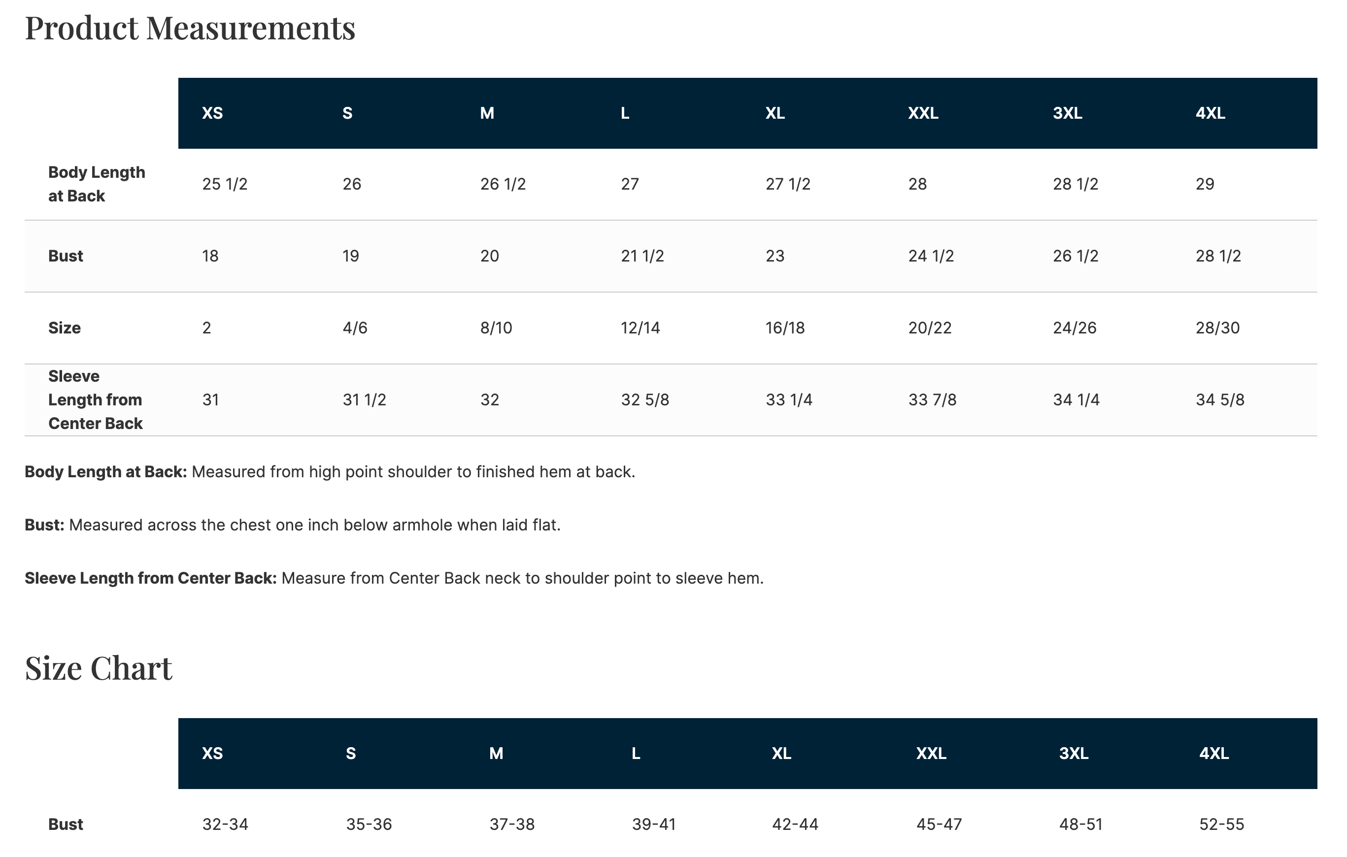Click the 21 1/2 bust value for L
Screen dimensions: 1347x857
(642, 256)
